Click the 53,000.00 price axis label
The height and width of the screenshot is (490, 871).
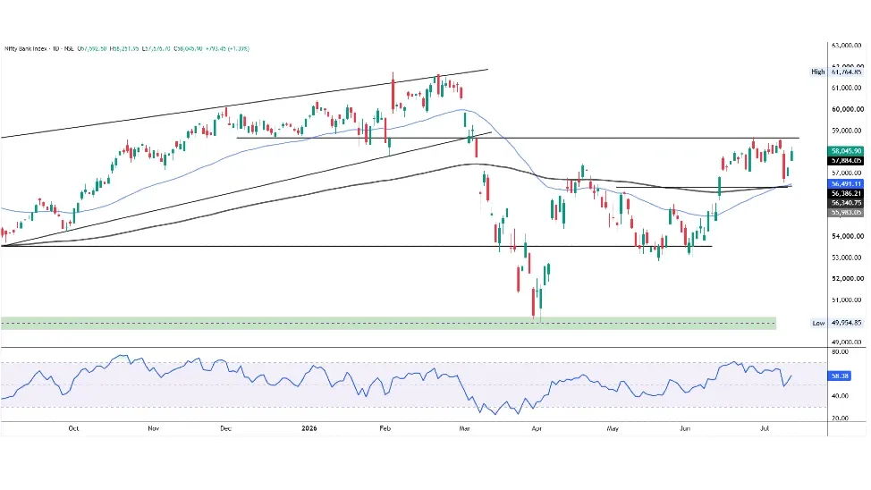[x=847, y=258]
